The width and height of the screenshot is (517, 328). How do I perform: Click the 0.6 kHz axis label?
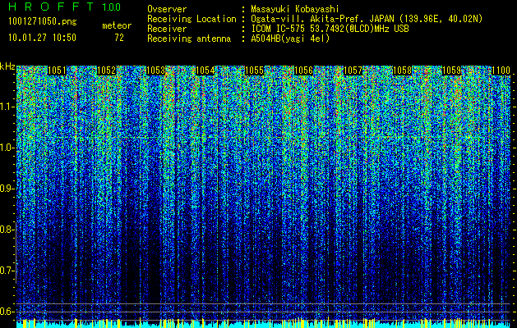click(7, 312)
